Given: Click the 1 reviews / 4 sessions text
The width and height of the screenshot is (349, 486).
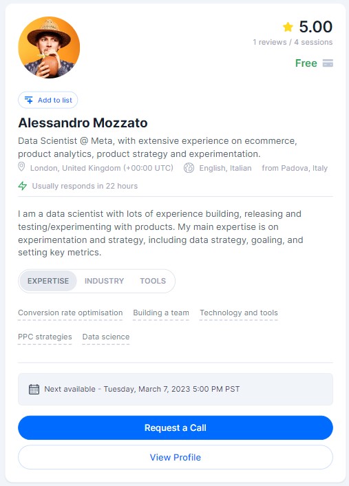Looking at the screenshot, I should (x=293, y=42).
